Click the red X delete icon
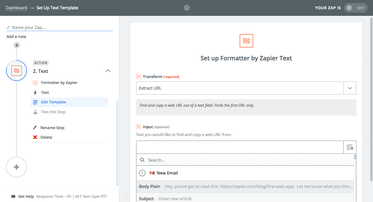Screen dimensions: 373x202 coord(35,137)
